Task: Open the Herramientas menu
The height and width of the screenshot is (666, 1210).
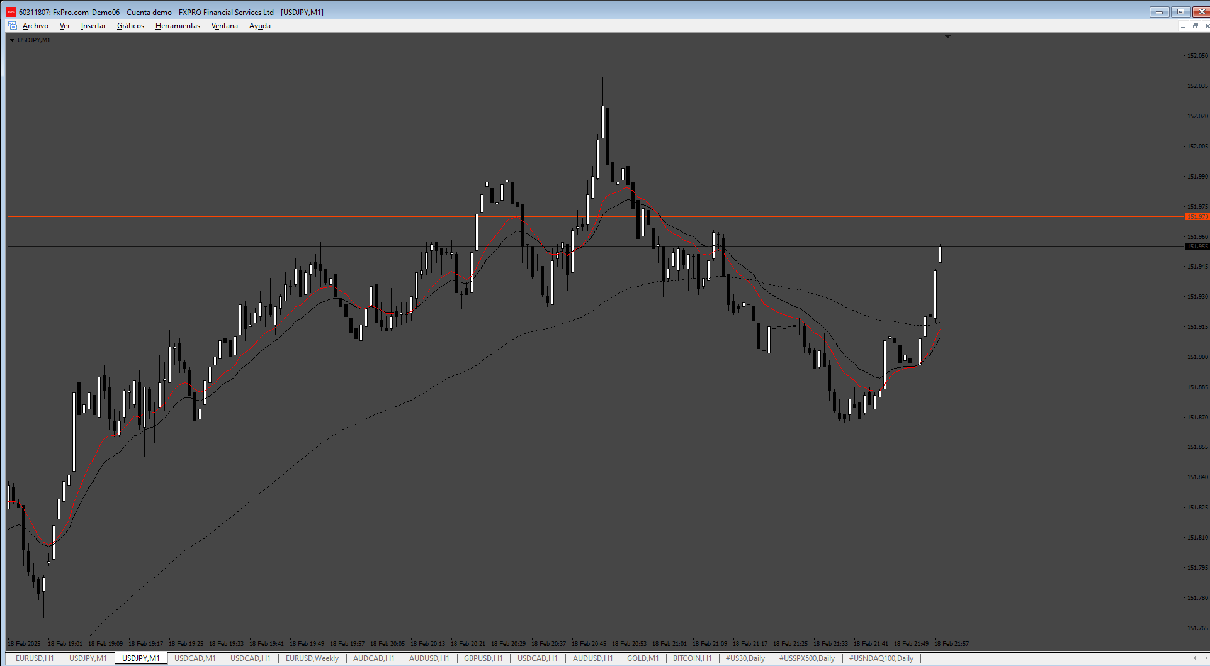Action: point(178,26)
